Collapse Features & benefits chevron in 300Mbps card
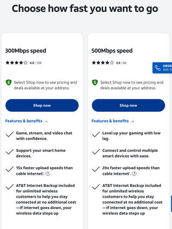 pyautogui.click(x=46, y=121)
